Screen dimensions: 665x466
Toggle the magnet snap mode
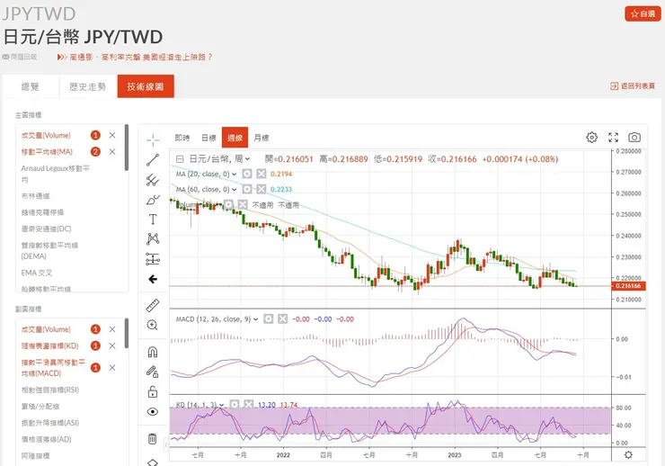152,352
